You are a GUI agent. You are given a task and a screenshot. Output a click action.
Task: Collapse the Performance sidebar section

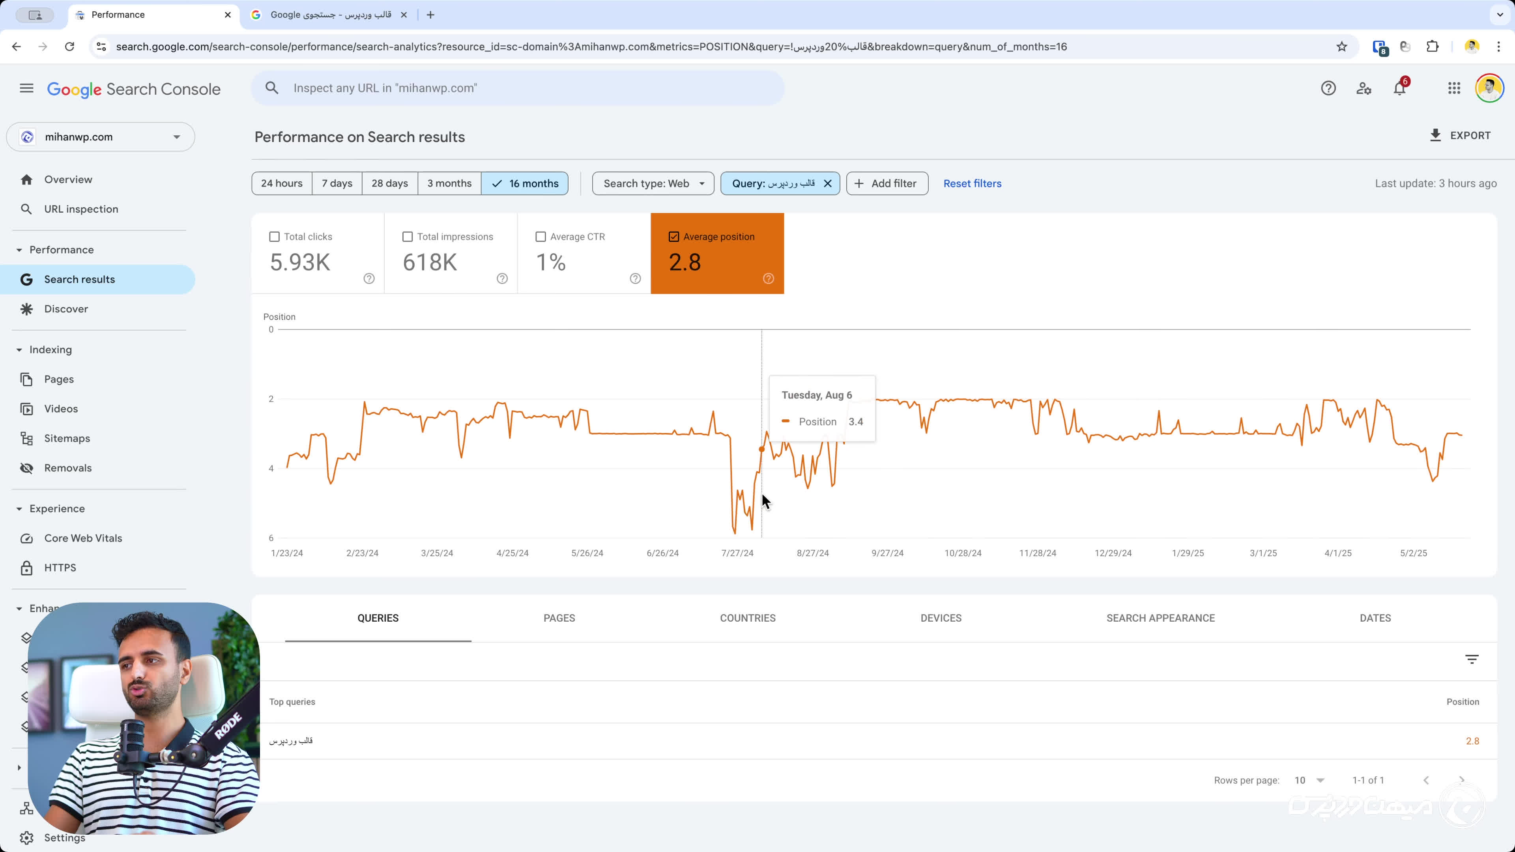pyautogui.click(x=19, y=250)
